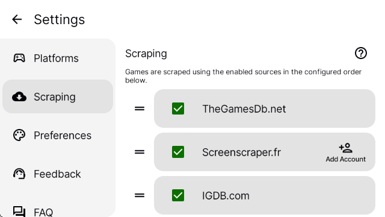Viewport: 385px width, 217px height.
Task: Open the Scraping help question-mark icon
Action: point(361,53)
